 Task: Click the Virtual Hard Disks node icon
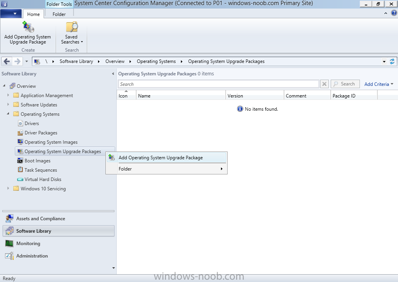click(x=20, y=179)
